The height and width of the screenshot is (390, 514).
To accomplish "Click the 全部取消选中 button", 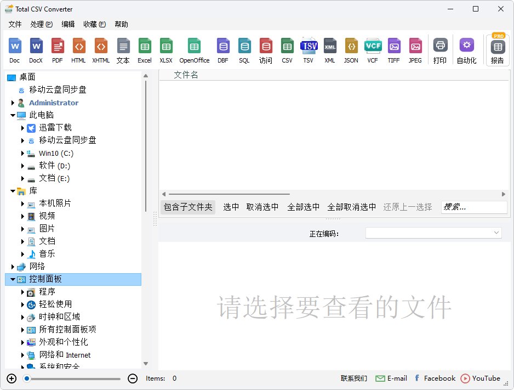I will [351, 207].
